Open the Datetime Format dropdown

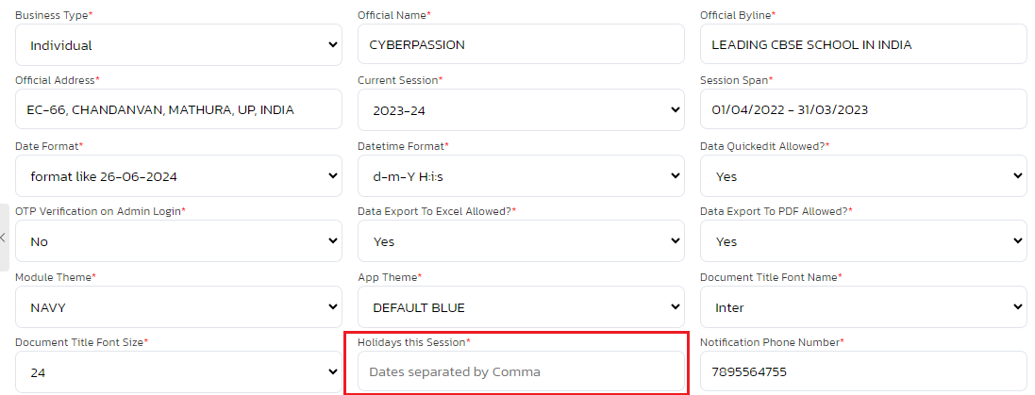tap(521, 175)
